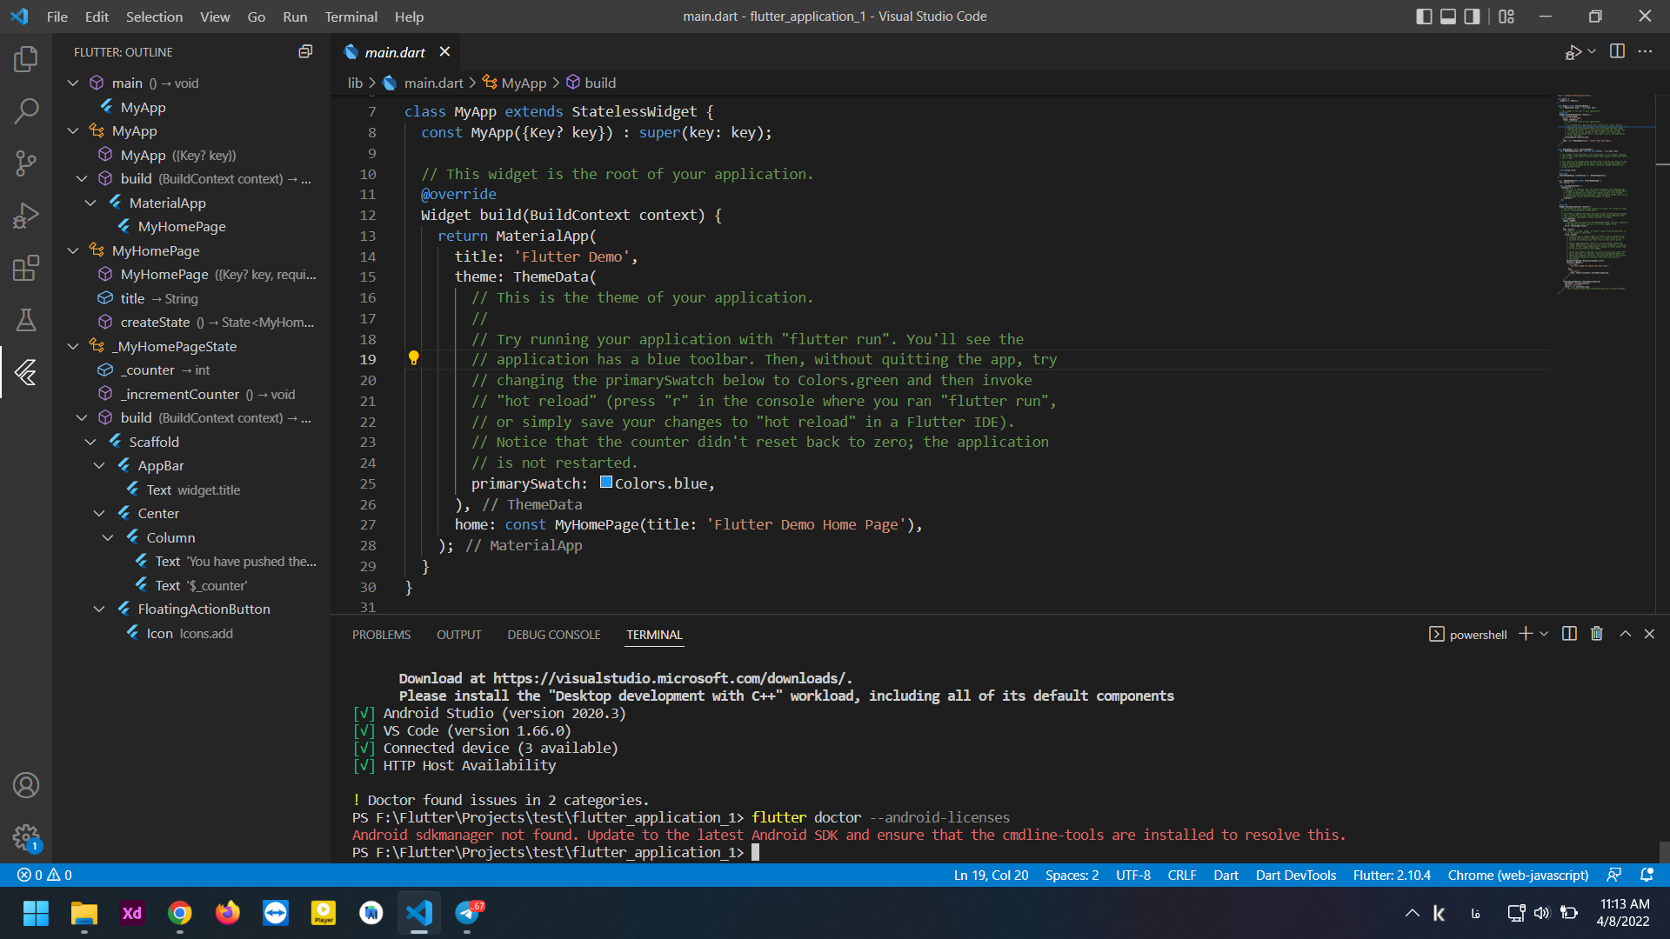Click the Windows Start button

tap(36, 913)
